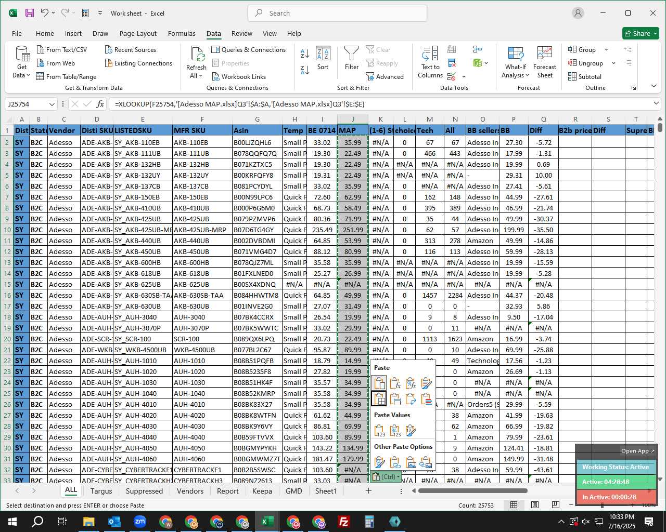This screenshot has height=532, width=666.
Task: Open the Paste Options (Ctrl) dropdown
Action: (387, 477)
